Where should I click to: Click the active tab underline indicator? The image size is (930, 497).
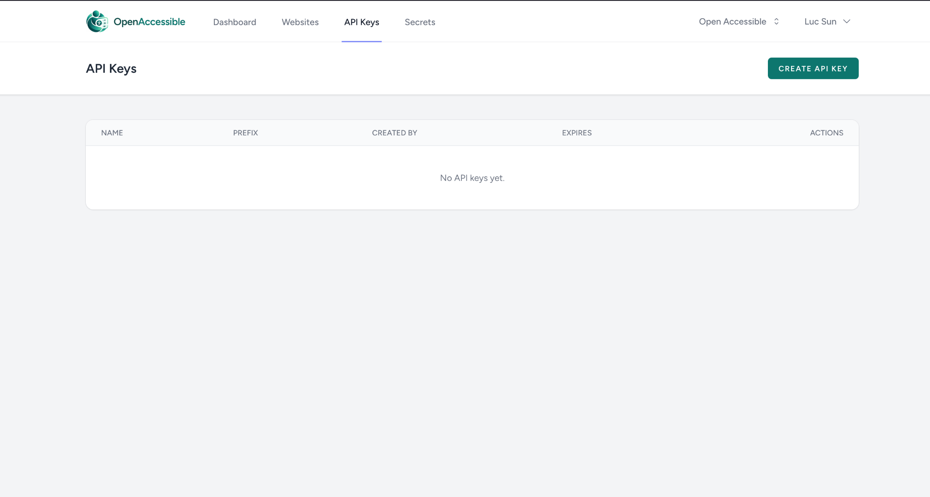click(x=361, y=41)
